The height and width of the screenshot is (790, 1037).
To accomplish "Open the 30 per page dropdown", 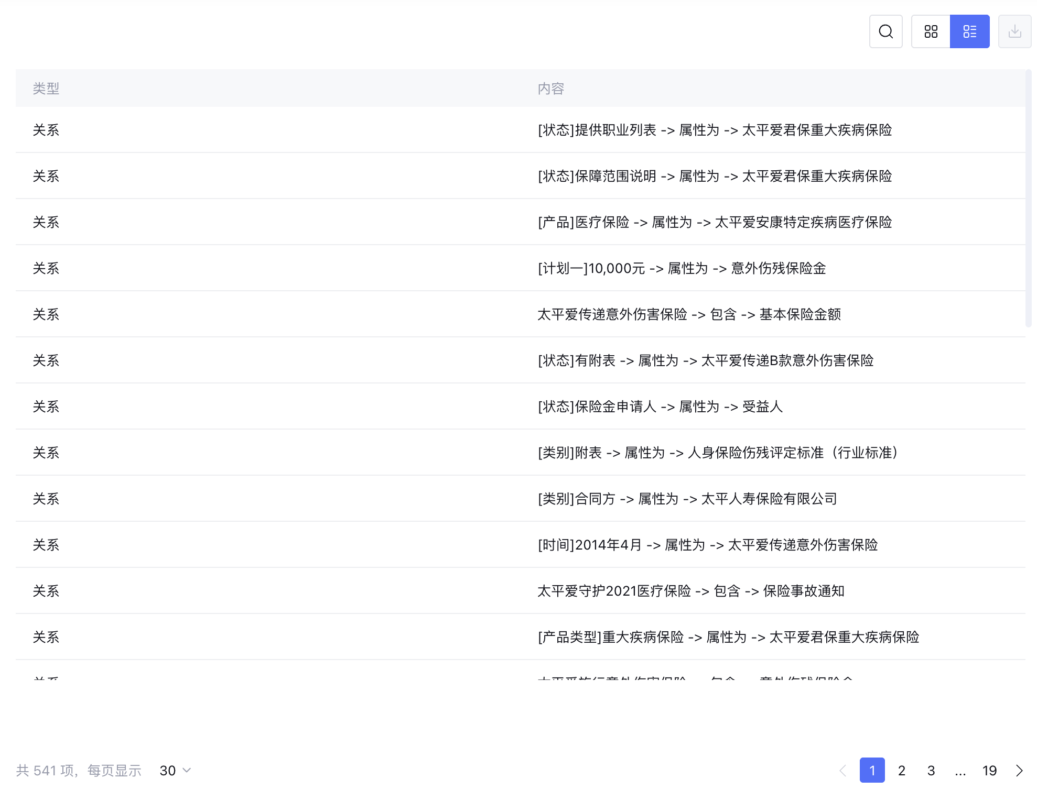I will pyautogui.click(x=175, y=770).
